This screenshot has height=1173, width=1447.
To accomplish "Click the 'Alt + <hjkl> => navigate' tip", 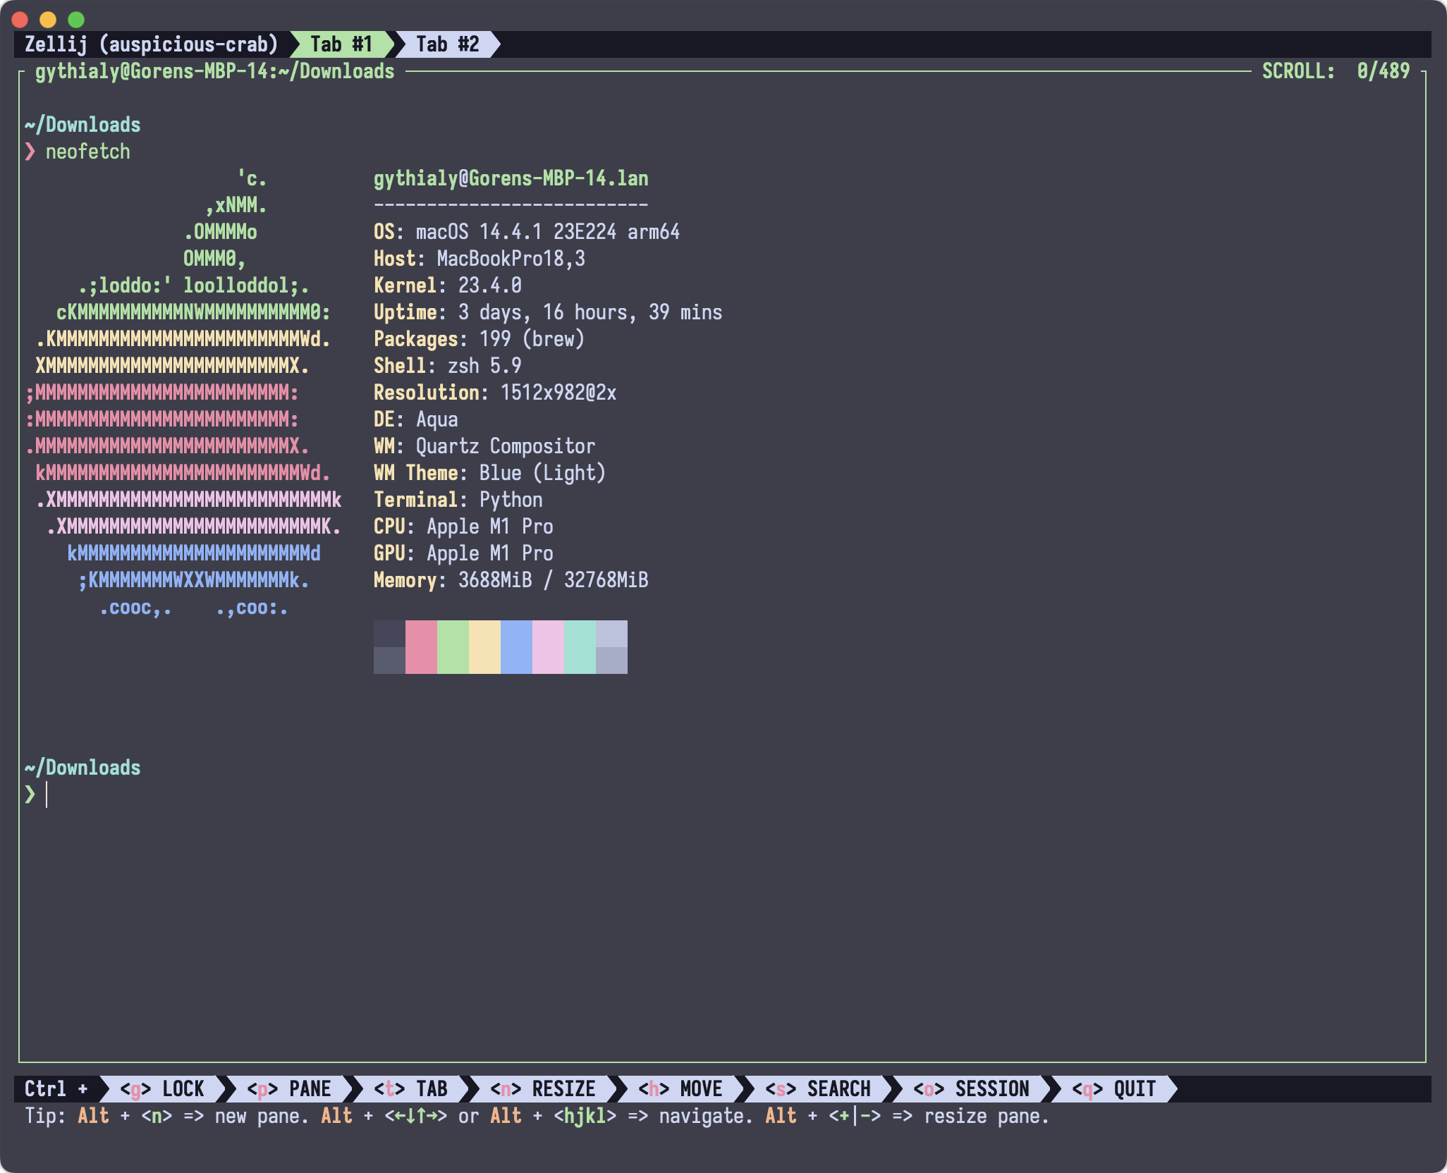I will 622,1116.
